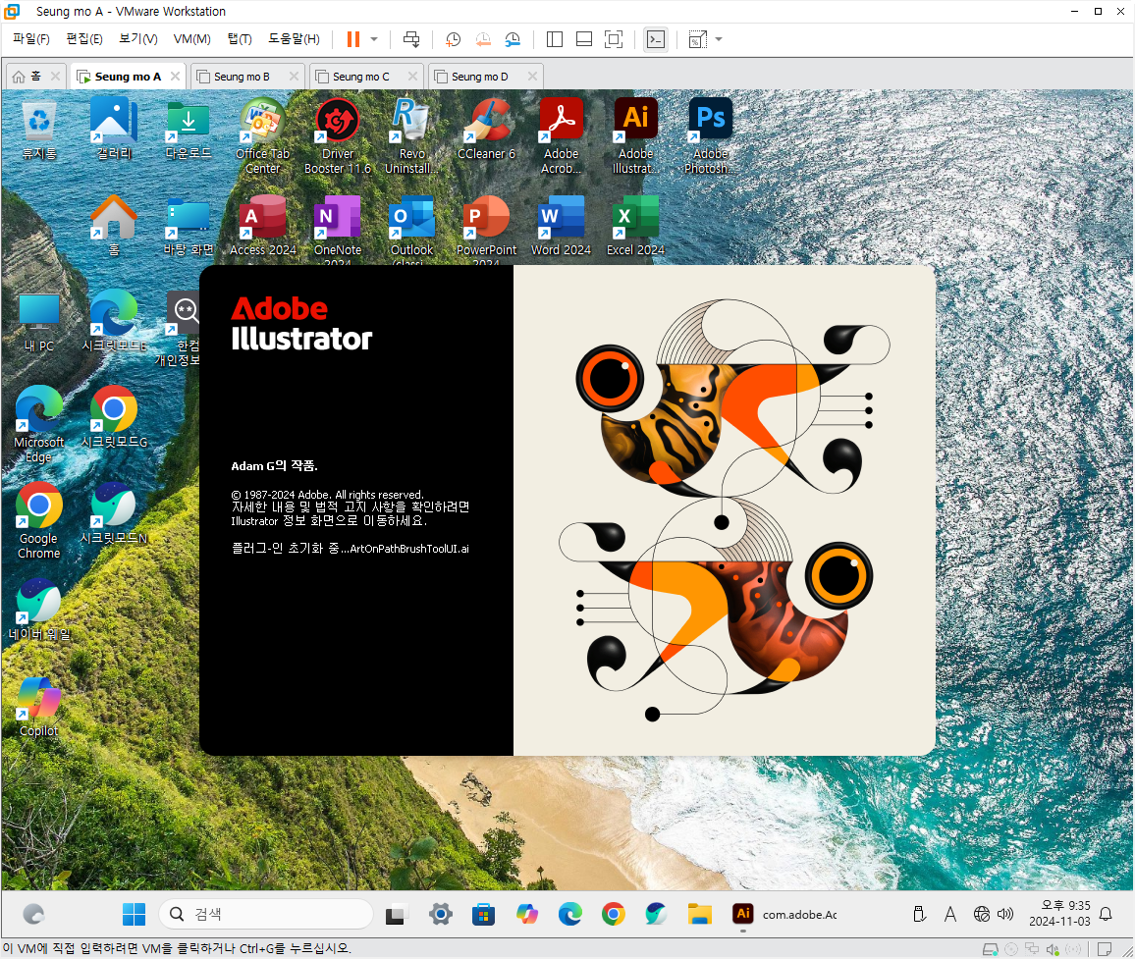Open Adobe Illustrator desktop shortcut
1135x959 pixels.
click(x=635, y=136)
